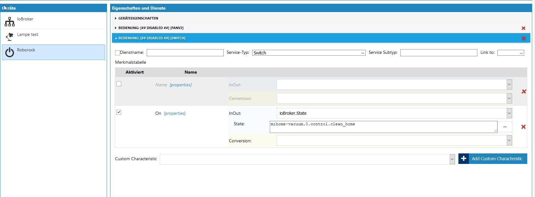This screenshot has width=535, height=197.
Task: Remove the On characteristic row
Action: (x=524, y=127)
